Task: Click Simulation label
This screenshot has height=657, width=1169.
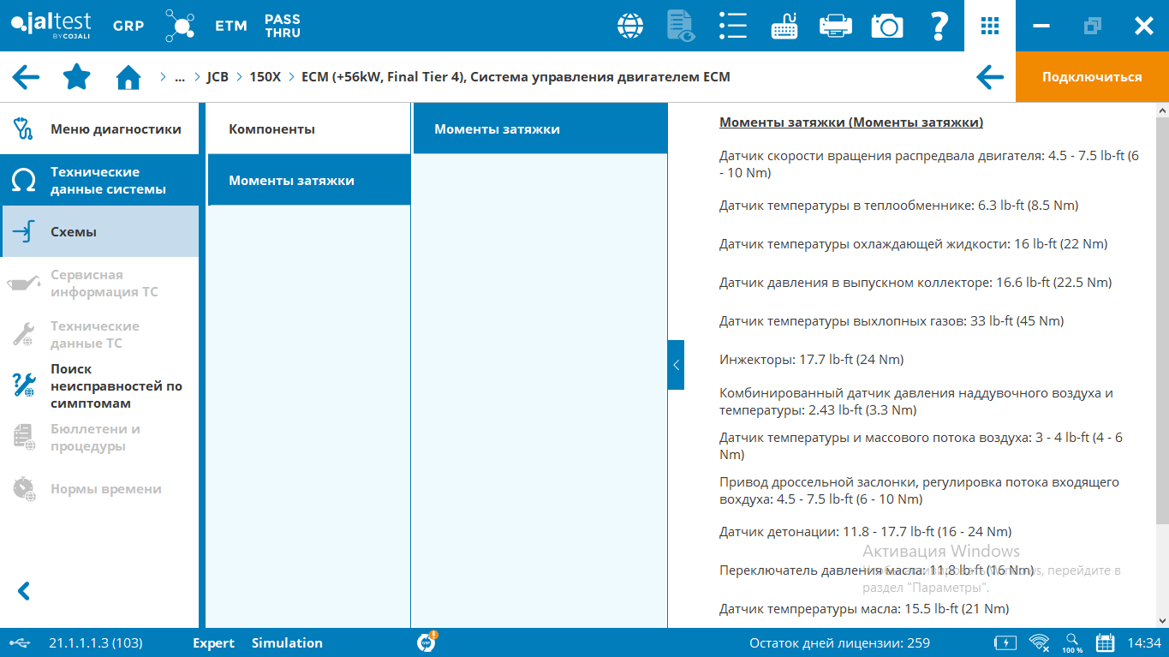Action: click(287, 642)
